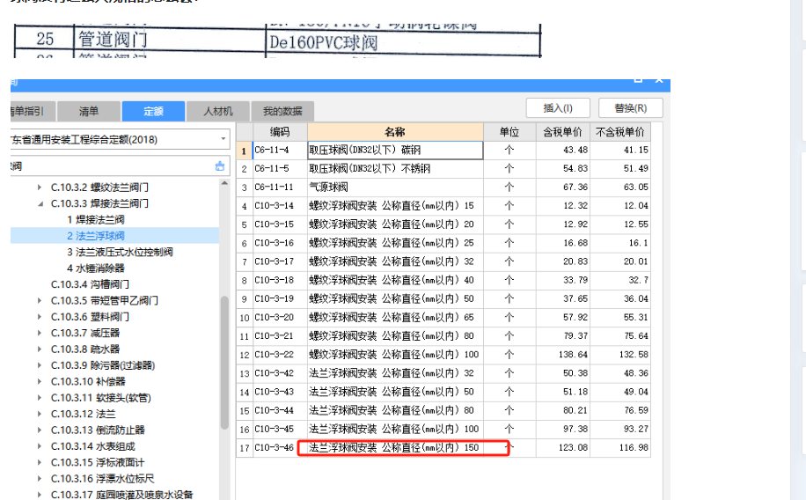This screenshot has width=806, height=500.
Task: Select tree item 1 焊接法兰阀
Action: coord(96,220)
